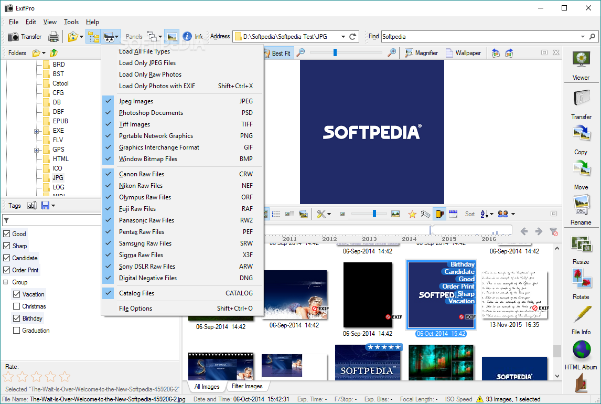This screenshot has height=404, width=601.
Task: Uncheck the Candidate tag checkbox
Action: (6, 258)
